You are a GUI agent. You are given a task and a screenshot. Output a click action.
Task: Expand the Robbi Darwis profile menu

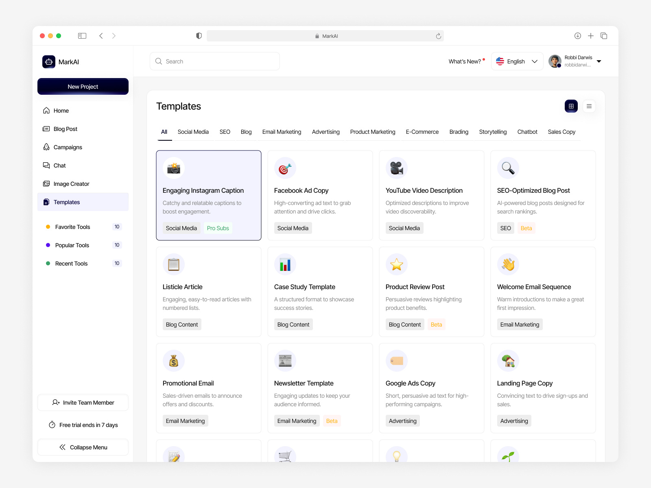pyautogui.click(x=575, y=61)
